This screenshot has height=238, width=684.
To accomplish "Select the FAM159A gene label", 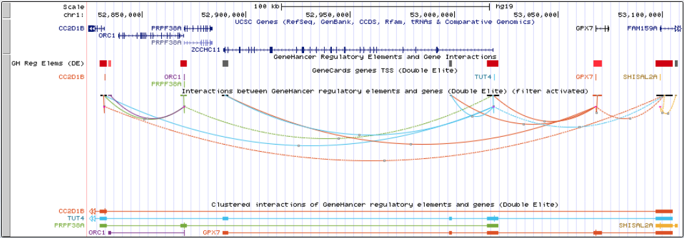I will [642, 29].
